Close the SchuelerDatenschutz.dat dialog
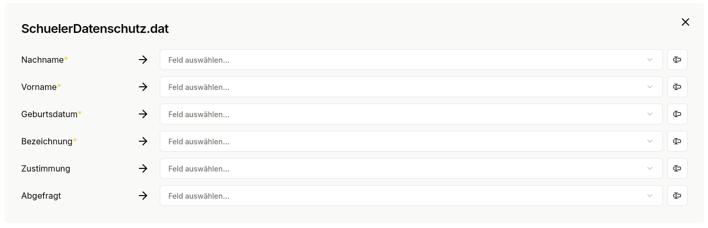The image size is (708, 228). coord(685,22)
